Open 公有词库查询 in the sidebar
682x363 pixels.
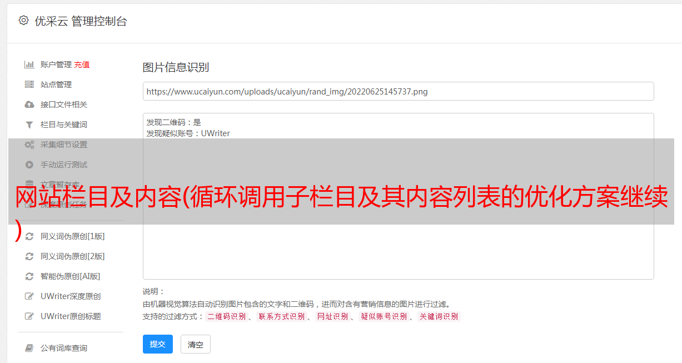click(x=64, y=348)
